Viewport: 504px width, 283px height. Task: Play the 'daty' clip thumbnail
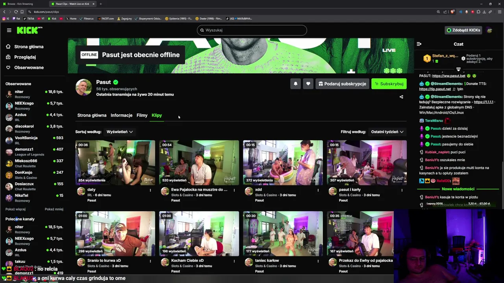pos(115,163)
